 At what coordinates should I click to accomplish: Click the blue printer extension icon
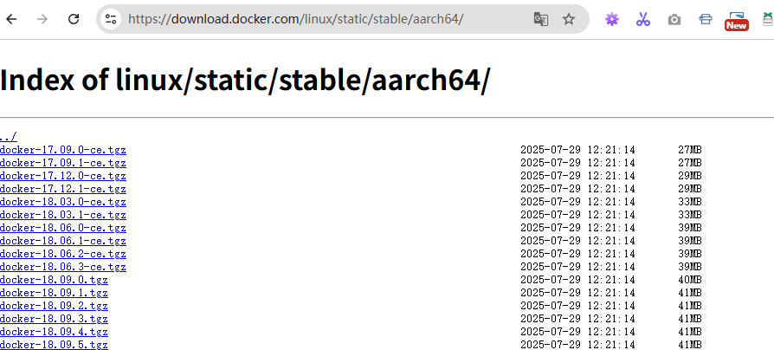706,19
